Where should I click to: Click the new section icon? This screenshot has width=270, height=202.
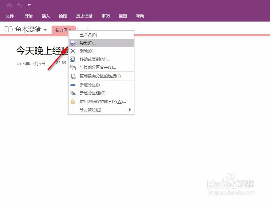[x=73, y=85]
